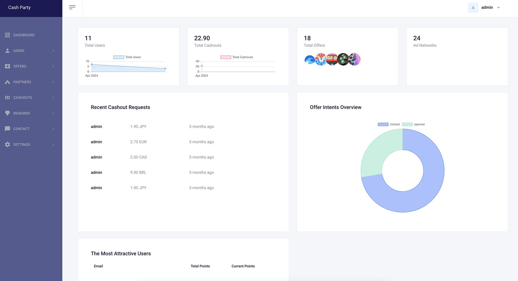Image resolution: width=518 pixels, height=281 pixels.
Task: Open the red GO offer icon
Action: pos(332,59)
